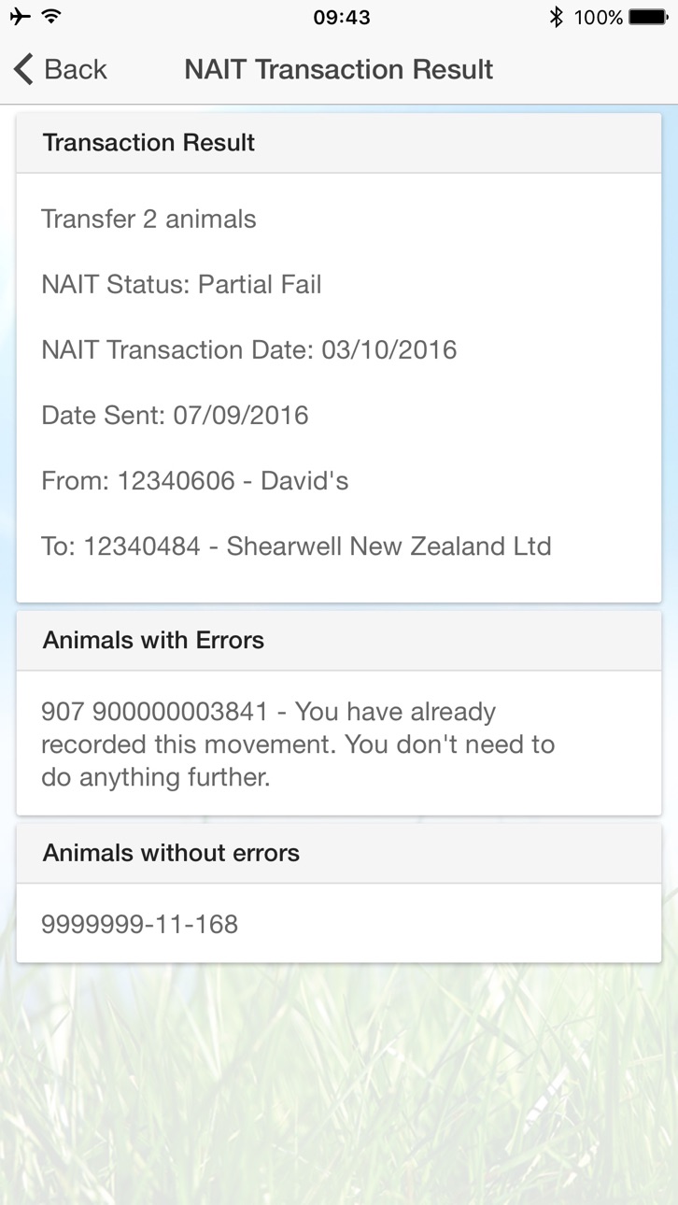This screenshot has width=678, height=1205.
Task: Tap the Date Sent 07/09/2016 line
Action: [175, 415]
